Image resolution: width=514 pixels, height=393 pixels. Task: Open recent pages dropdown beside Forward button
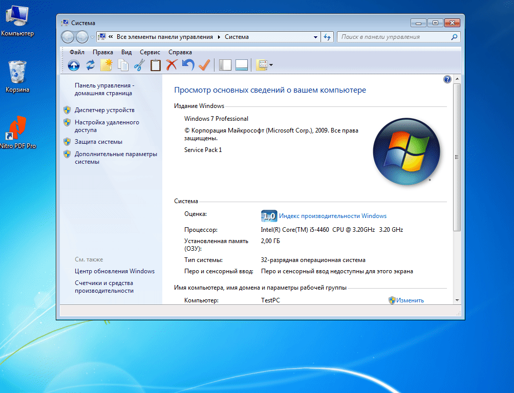click(x=93, y=37)
